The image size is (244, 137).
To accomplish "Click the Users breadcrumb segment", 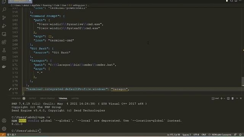I will point(18,5).
